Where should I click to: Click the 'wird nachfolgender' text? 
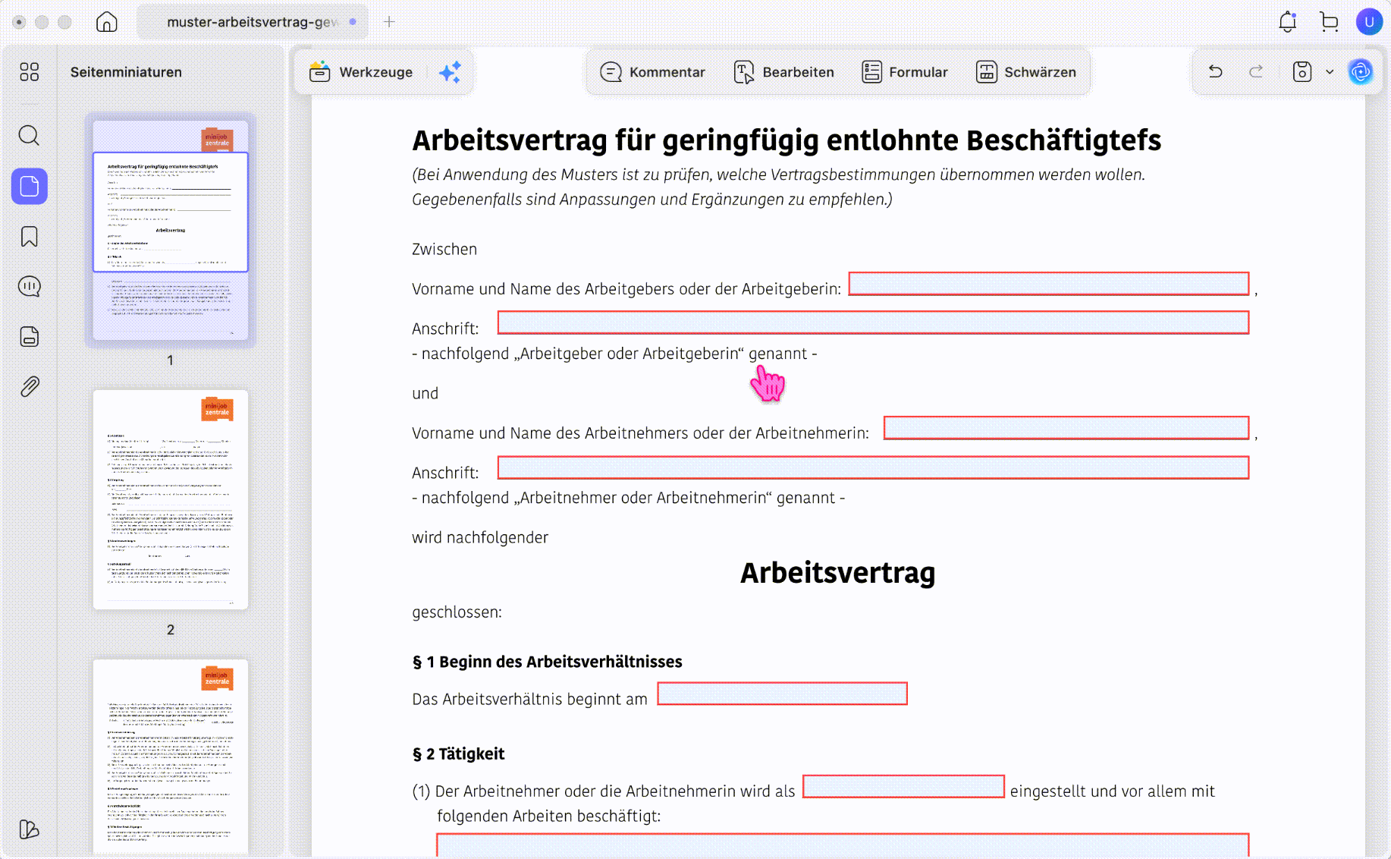(x=480, y=537)
